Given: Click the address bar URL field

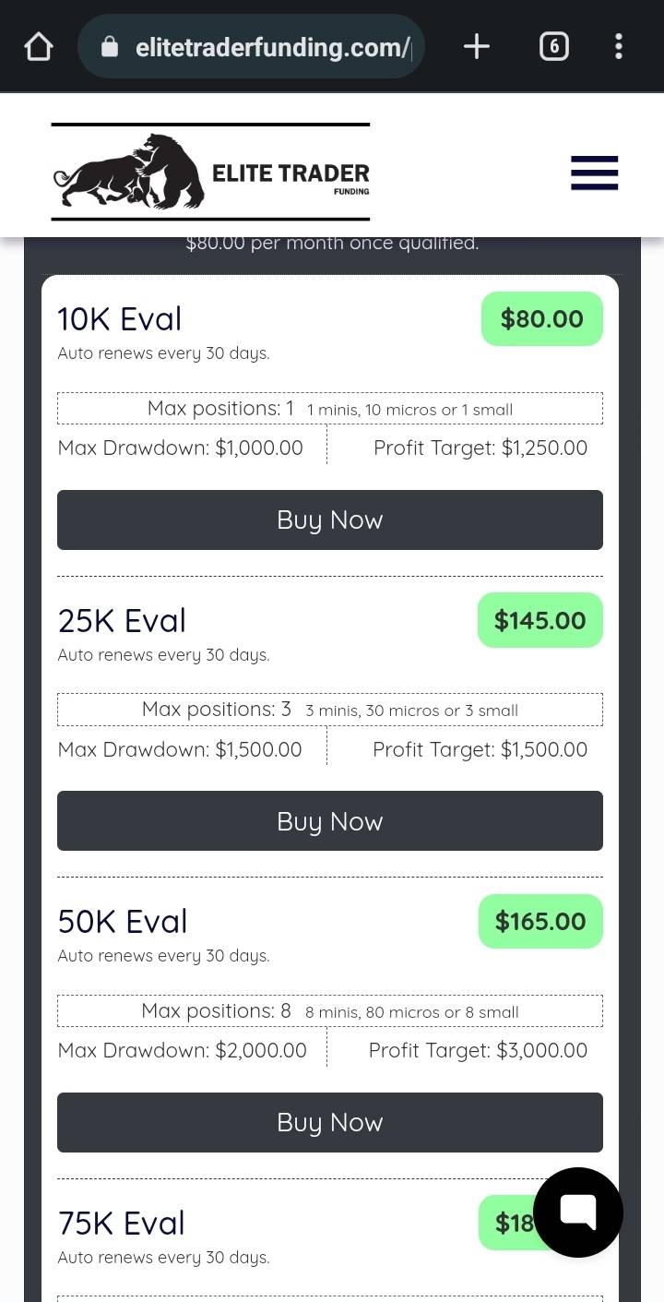Looking at the screenshot, I should [272, 46].
